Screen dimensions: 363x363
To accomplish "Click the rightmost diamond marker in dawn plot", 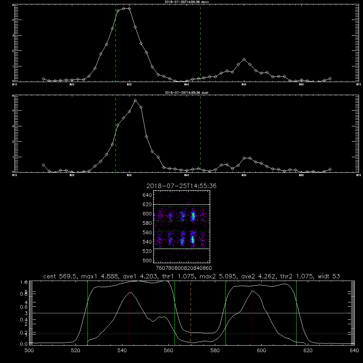I will pyautogui.click(x=330, y=79).
